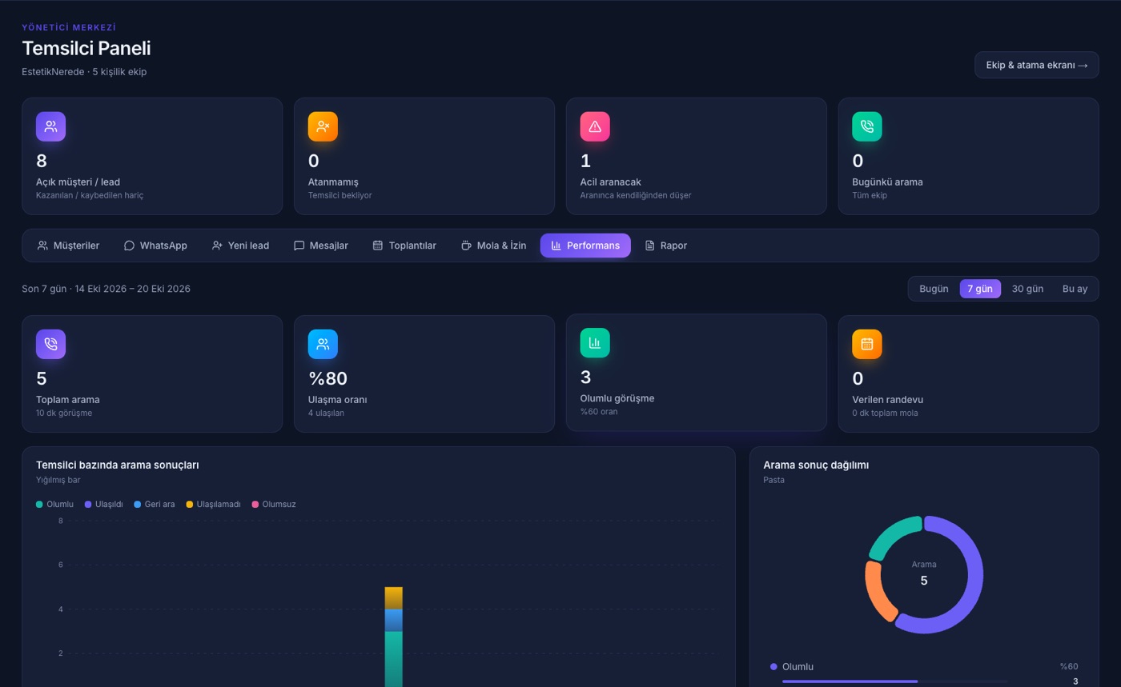Select the Bu ay time range

[1075, 289]
